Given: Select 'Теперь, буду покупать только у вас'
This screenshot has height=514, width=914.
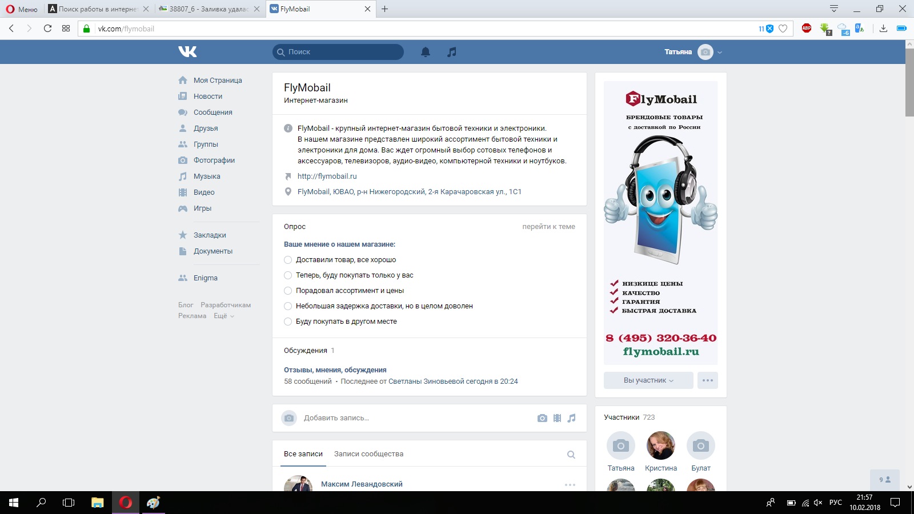Looking at the screenshot, I should point(348,275).
